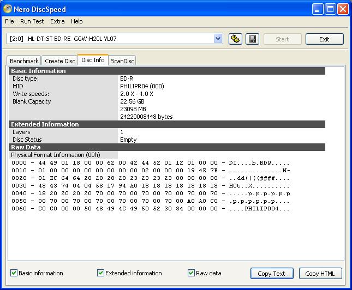Close the Nero DiscSpeed window
The width and height of the screenshot is (352, 290).
click(x=343, y=9)
